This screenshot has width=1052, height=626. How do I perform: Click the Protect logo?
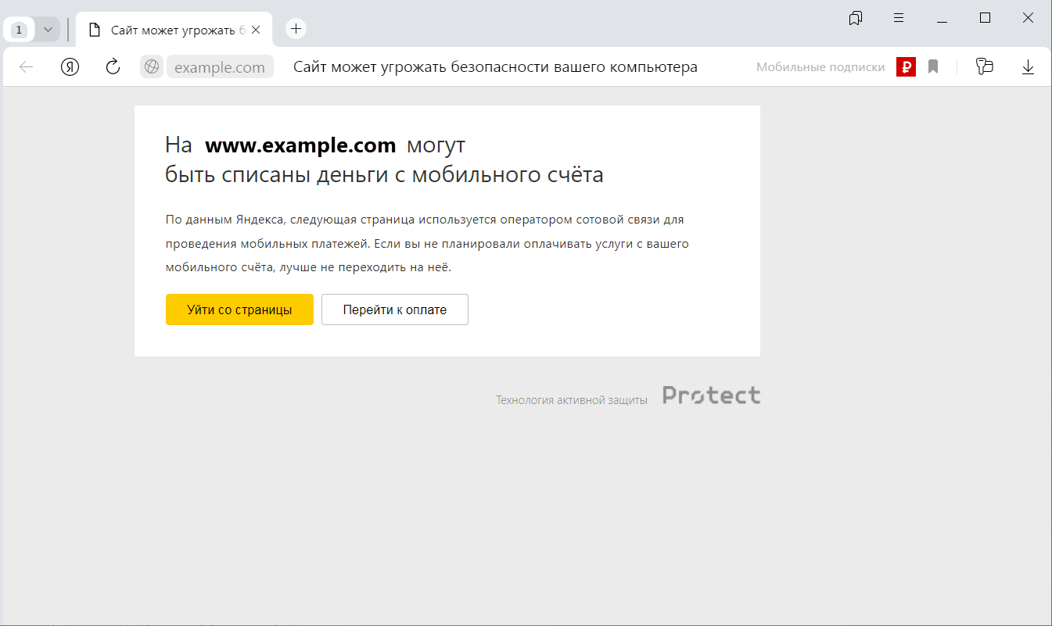click(711, 395)
